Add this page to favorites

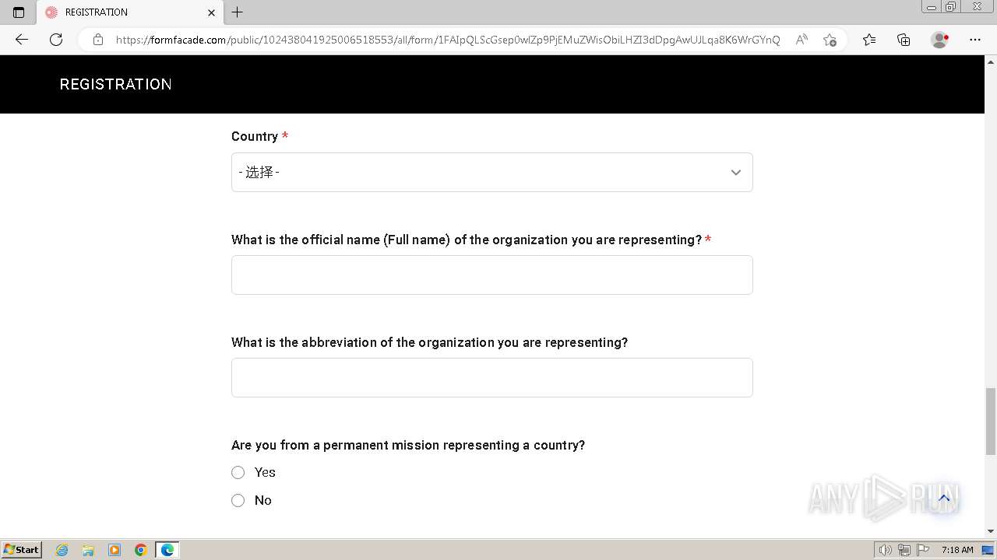click(x=830, y=40)
